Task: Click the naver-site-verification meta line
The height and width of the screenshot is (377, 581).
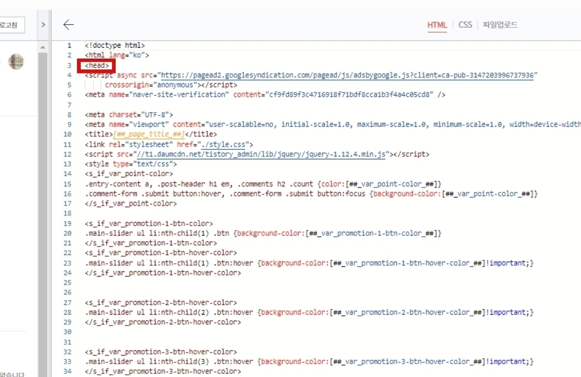Action: coord(265,95)
